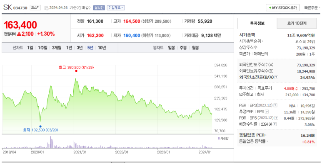Click the 상한가 209,500 upper limit text

156,21
